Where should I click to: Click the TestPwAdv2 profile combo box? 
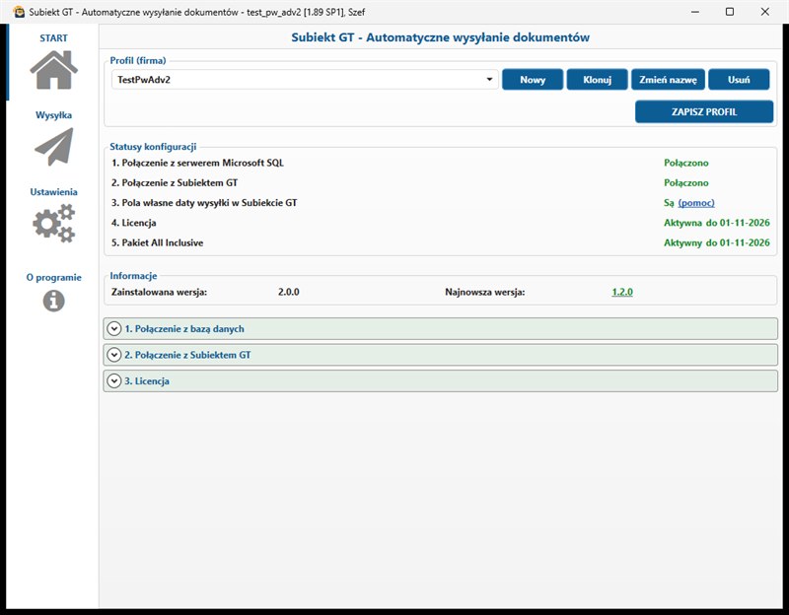point(305,80)
